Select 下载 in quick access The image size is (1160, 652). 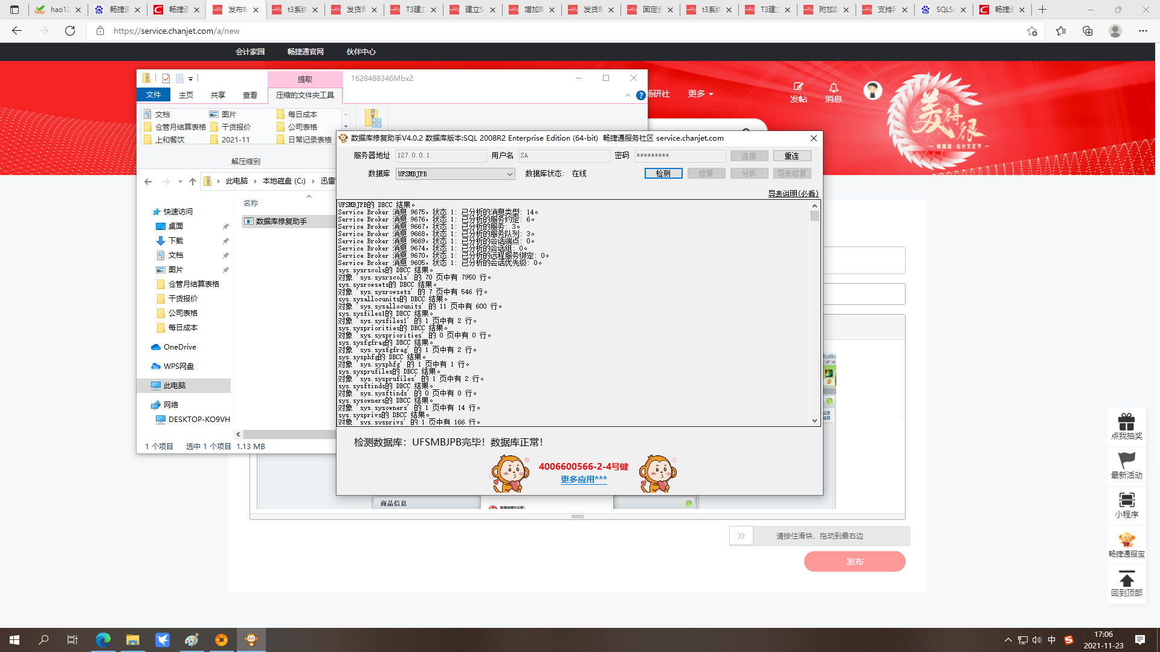point(176,241)
